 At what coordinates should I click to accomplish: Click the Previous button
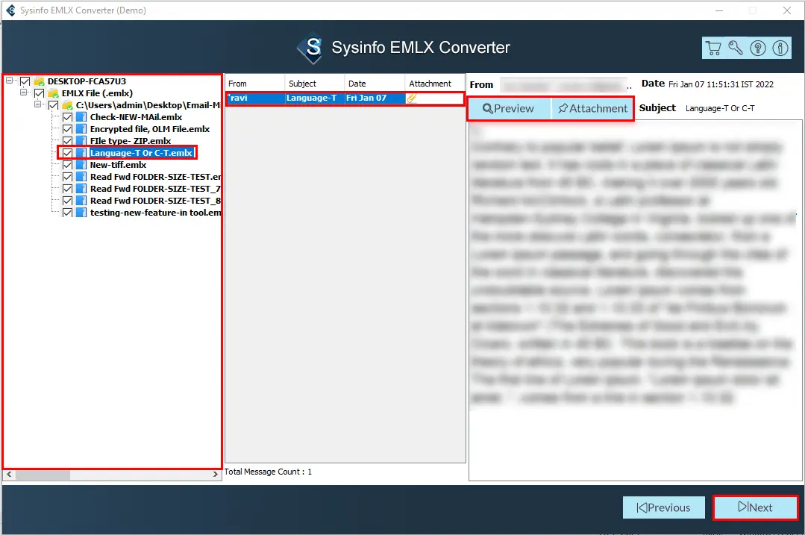[x=664, y=508]
